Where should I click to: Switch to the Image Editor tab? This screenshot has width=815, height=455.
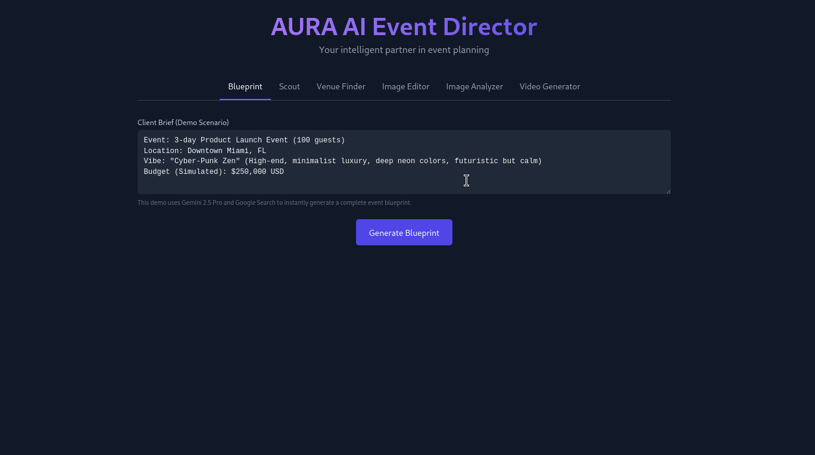405,86
